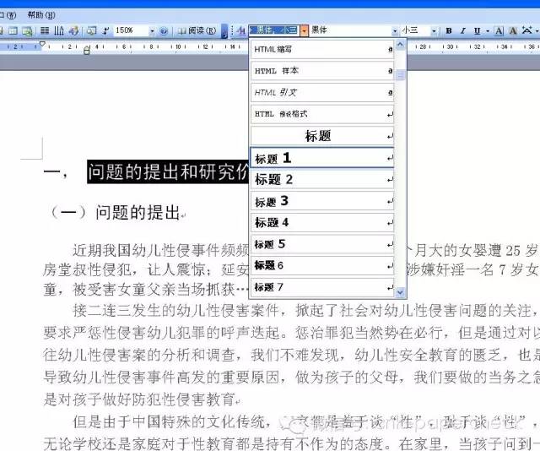Click the hanging indent marker on ruler

click(x=87, y=51)
